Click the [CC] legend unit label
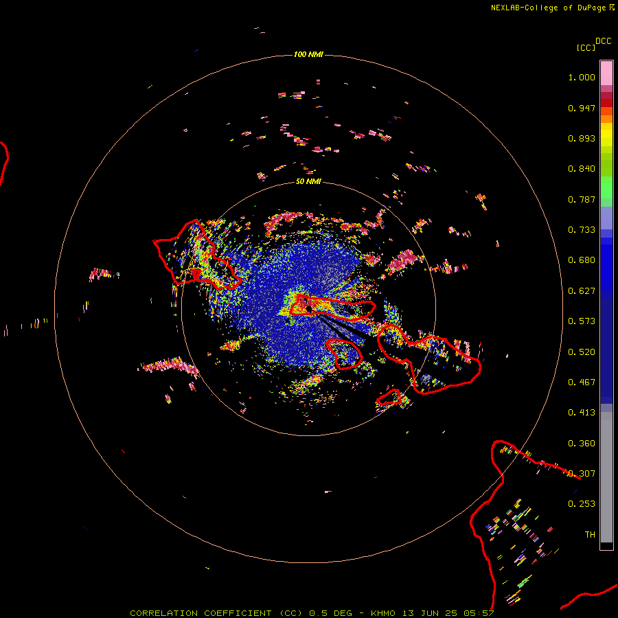Image resolution: width=618 pixels, height=618 pixels. (586, 47)
